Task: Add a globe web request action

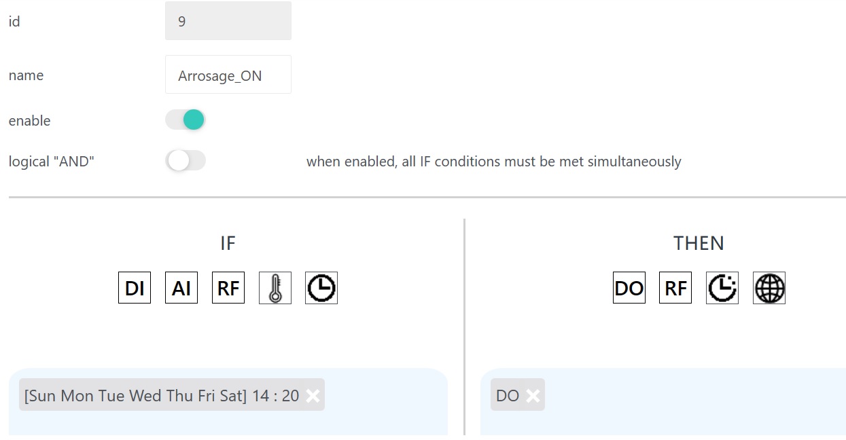Action: pos(769,288)
